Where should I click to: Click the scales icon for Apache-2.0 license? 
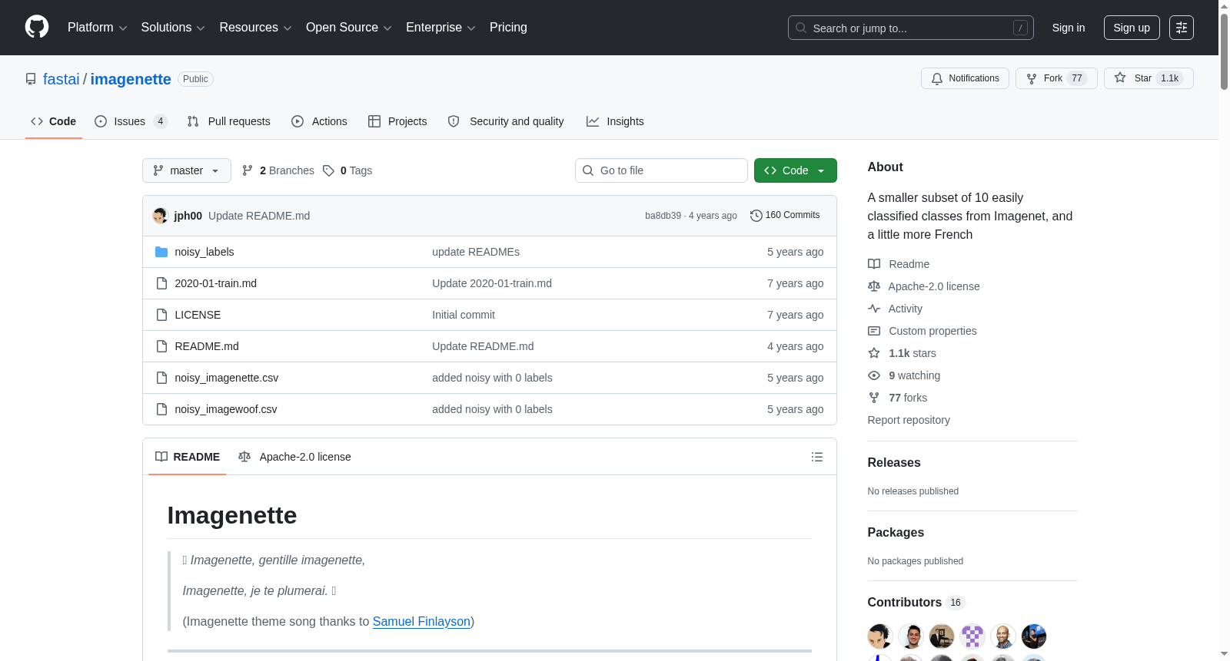pos(874,286)
